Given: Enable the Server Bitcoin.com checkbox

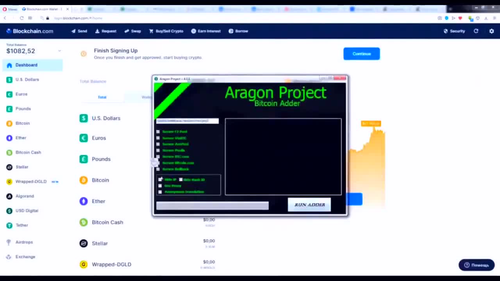Looking at the screenshot, I should pos(158,163).
